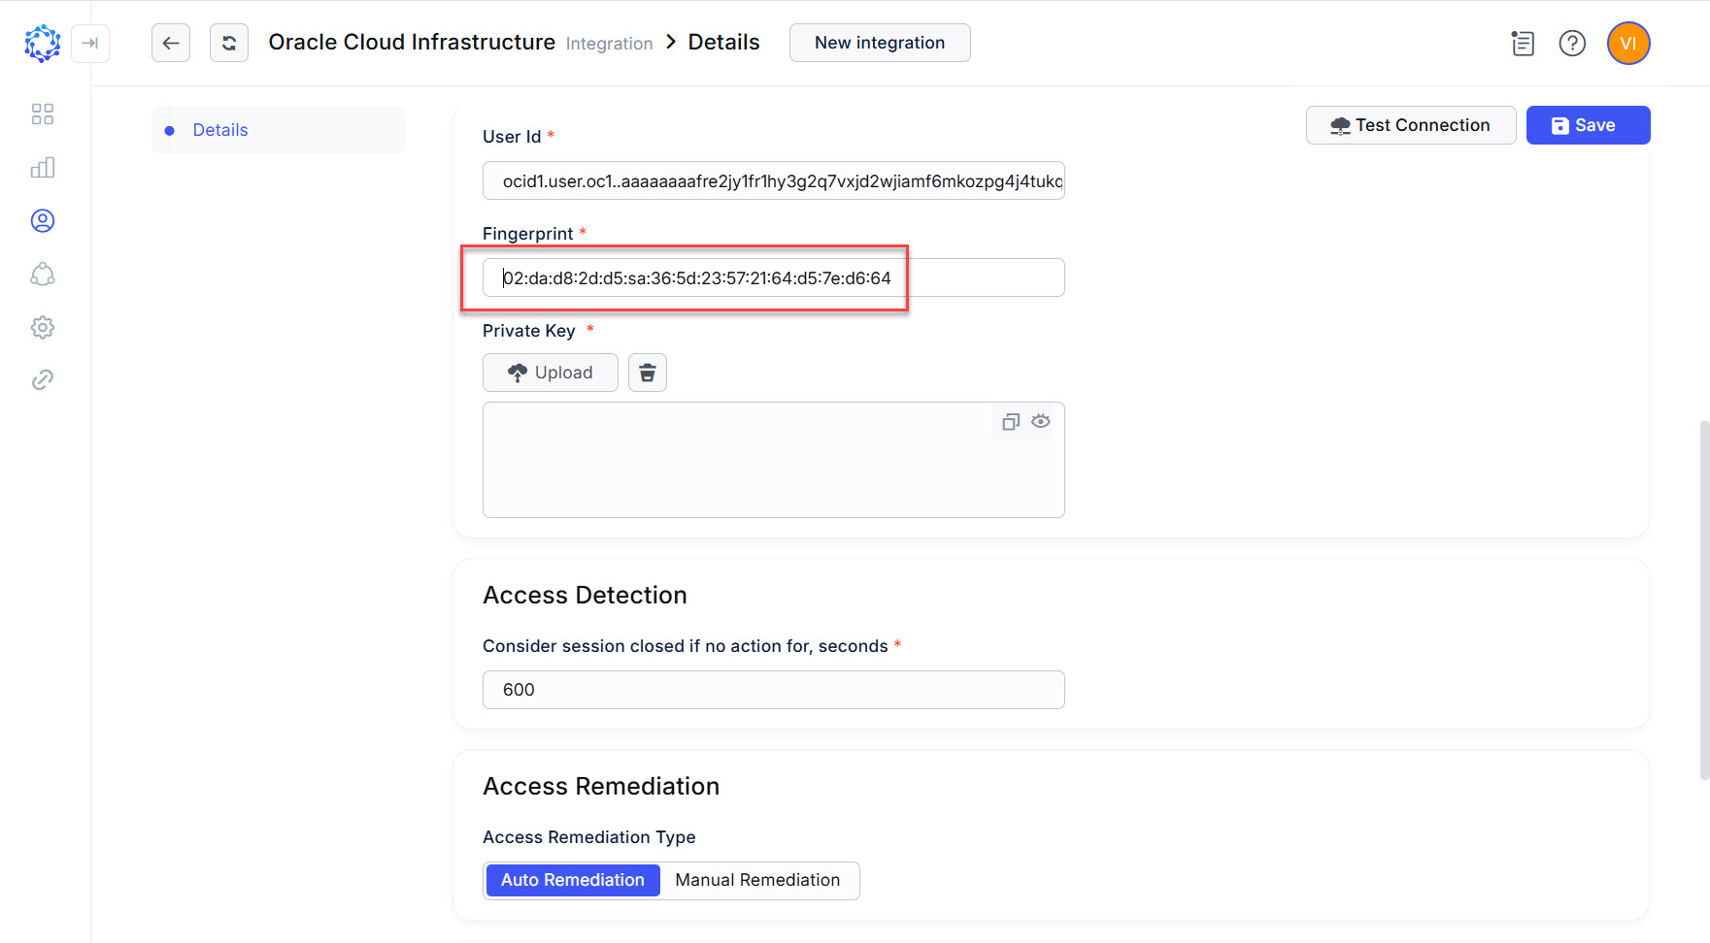Screen dimensions: 1710x943
Task: Collapse the sidebar with the pin arrow
Action: tap(90, 43)
